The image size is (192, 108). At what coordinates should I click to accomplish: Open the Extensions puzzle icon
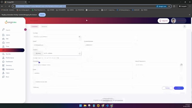(x=174, y=6)
